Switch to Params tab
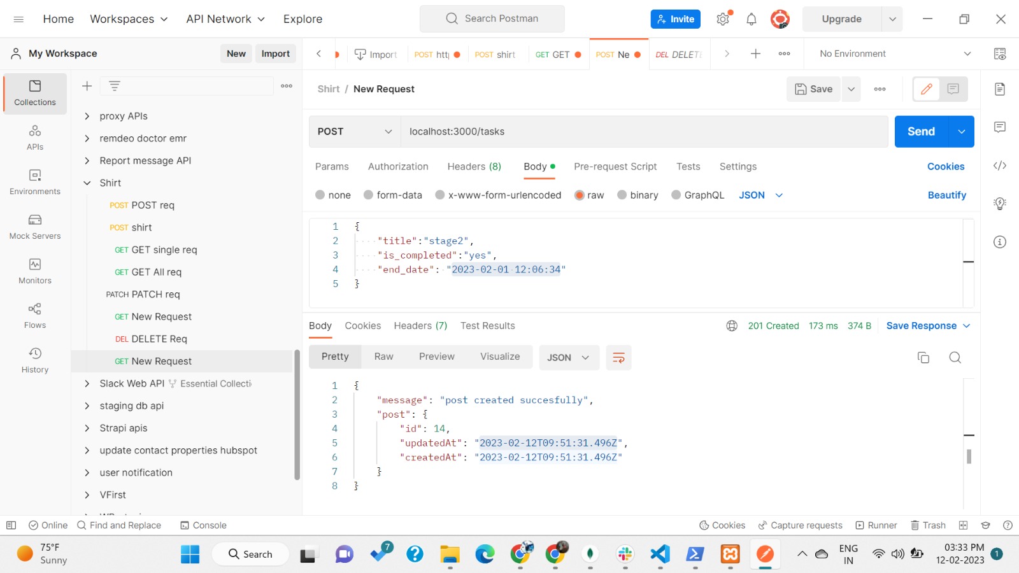 (x=332, y=166)
